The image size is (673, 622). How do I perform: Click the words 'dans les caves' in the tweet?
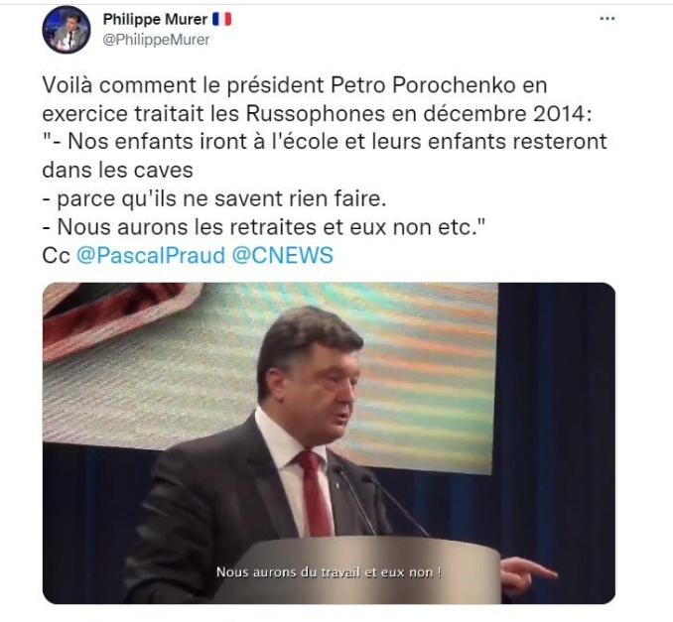(x=117, y=171)
